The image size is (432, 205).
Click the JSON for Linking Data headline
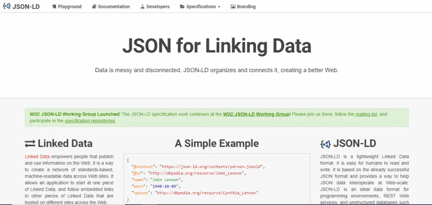[217, 46]
